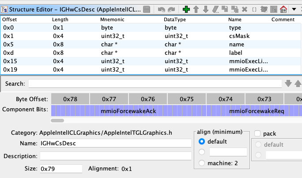Screen dimensions: 302x178
Task: Click the 0x74 byte offset header cell
Action: (x=226, y=99)
